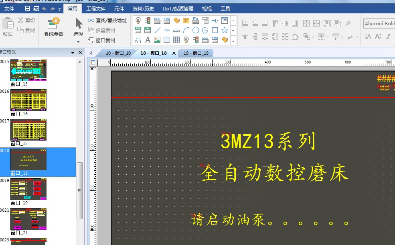395x245 pixels.
Task: Open 系统参数 system parameters
Action: pos(54,27)
